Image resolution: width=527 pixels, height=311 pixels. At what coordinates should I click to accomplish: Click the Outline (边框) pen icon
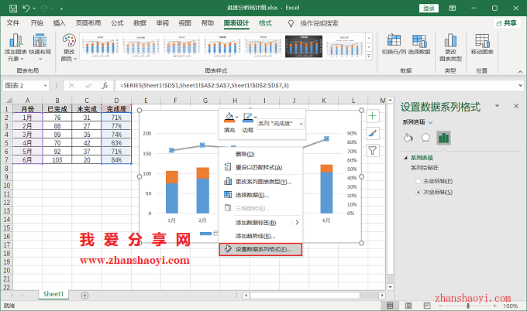[x=248, y=118]
